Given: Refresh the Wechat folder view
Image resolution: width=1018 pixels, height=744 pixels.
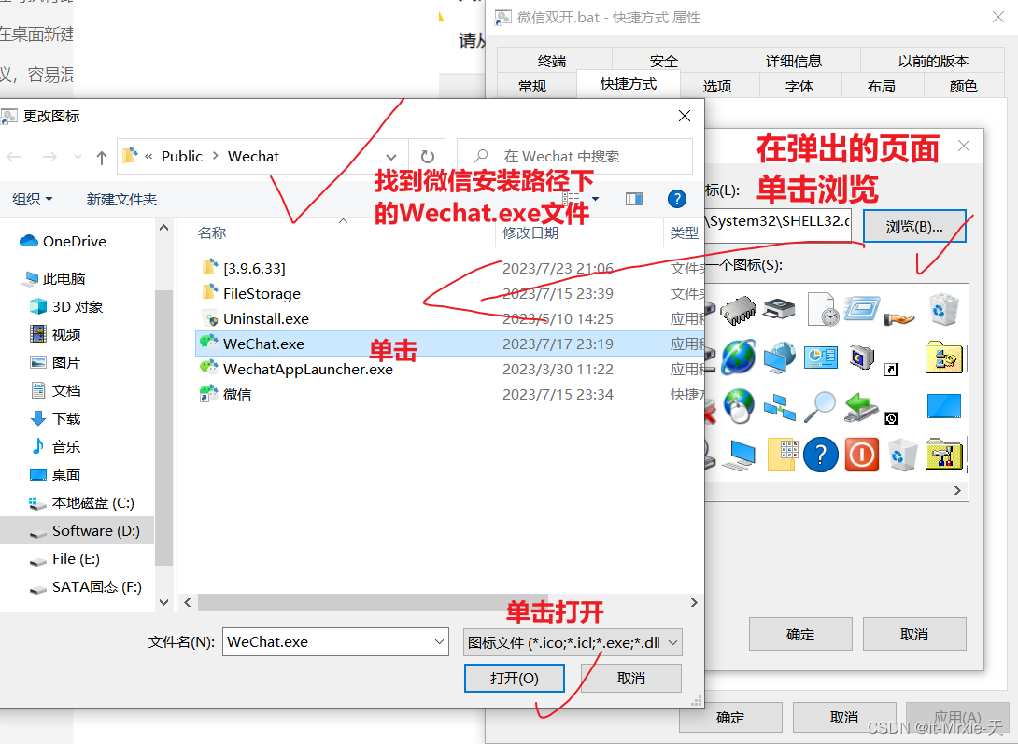Looking at the screenshot, I should pyautogui.click(x=427, y=156).
